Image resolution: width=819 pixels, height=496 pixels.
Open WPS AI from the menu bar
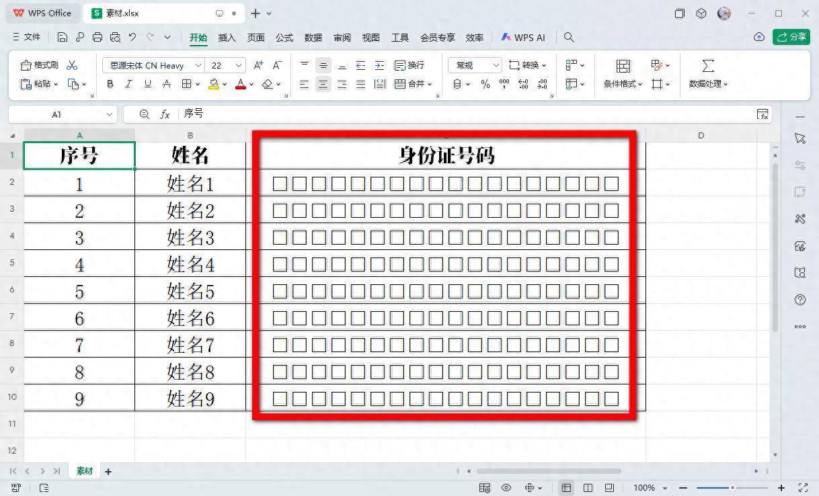(x=522, y=38)
